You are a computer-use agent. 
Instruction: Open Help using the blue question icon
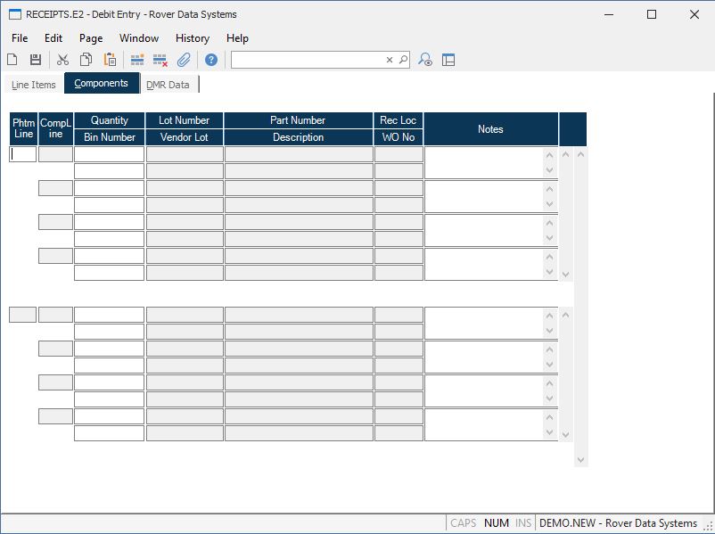point(211,60)
